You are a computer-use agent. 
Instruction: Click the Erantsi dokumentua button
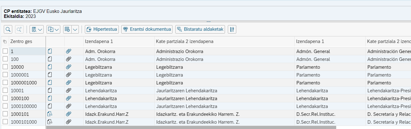(x=147, y=30)
